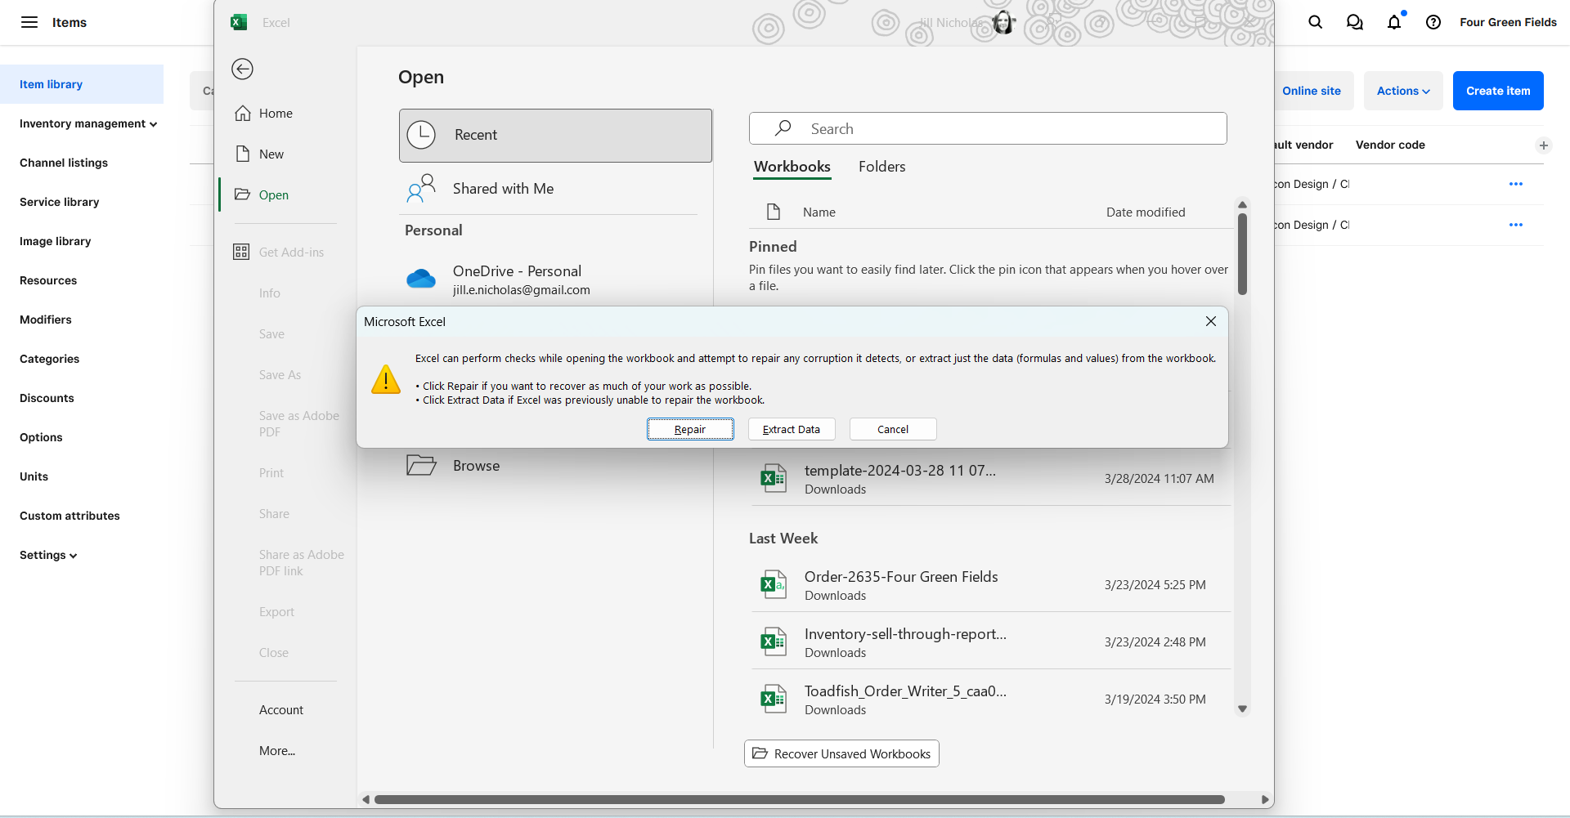Select Item library in sidebar
Screen dimensions: 1570x818
click(82, 84)
